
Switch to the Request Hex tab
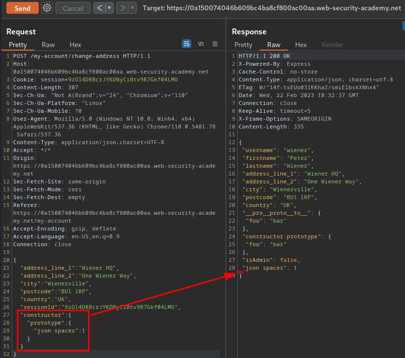click(x=75, y=45)
